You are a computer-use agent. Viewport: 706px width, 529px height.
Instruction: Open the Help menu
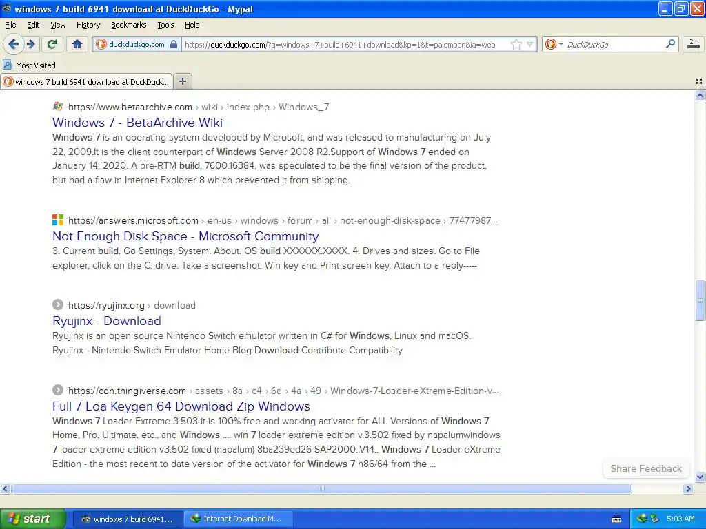click(x=192, y=25)
